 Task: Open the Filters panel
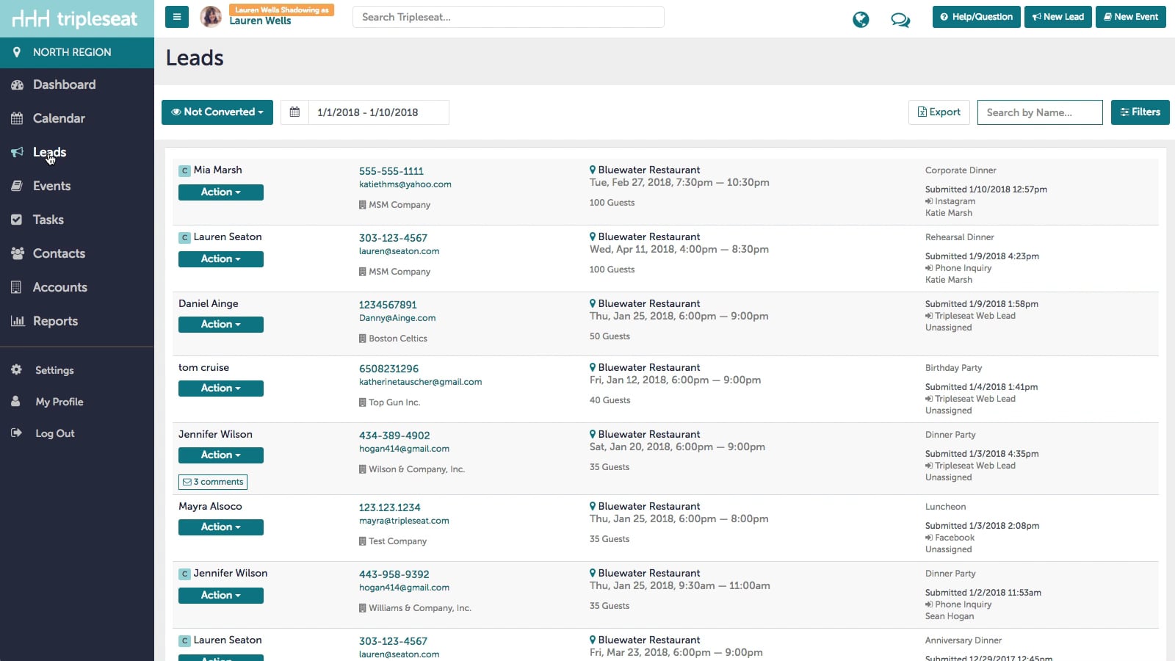tap(1140, 112)
